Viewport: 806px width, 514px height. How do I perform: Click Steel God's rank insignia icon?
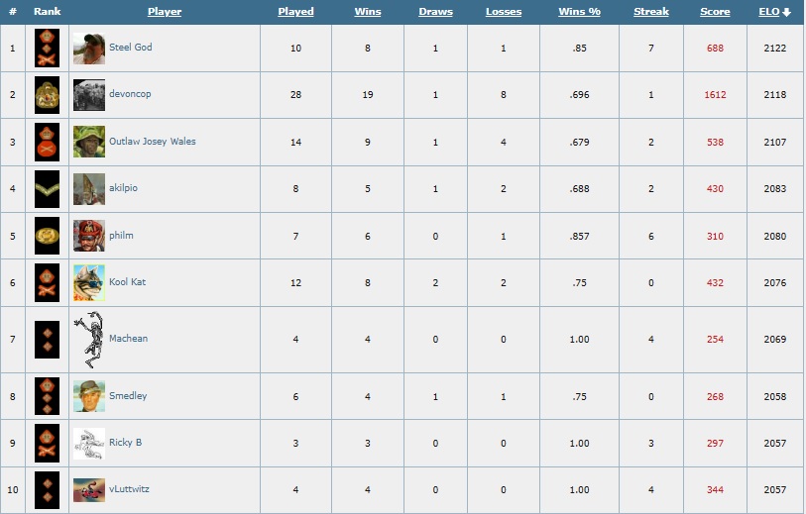[47, 48]
